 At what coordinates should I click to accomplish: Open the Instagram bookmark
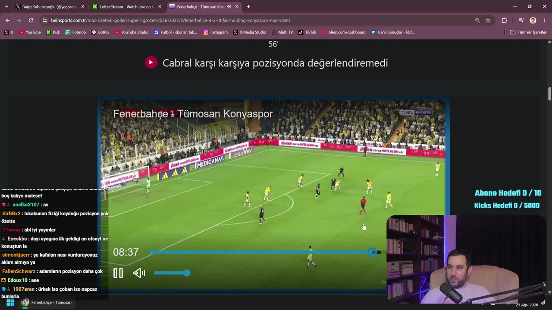click(216, 32)
